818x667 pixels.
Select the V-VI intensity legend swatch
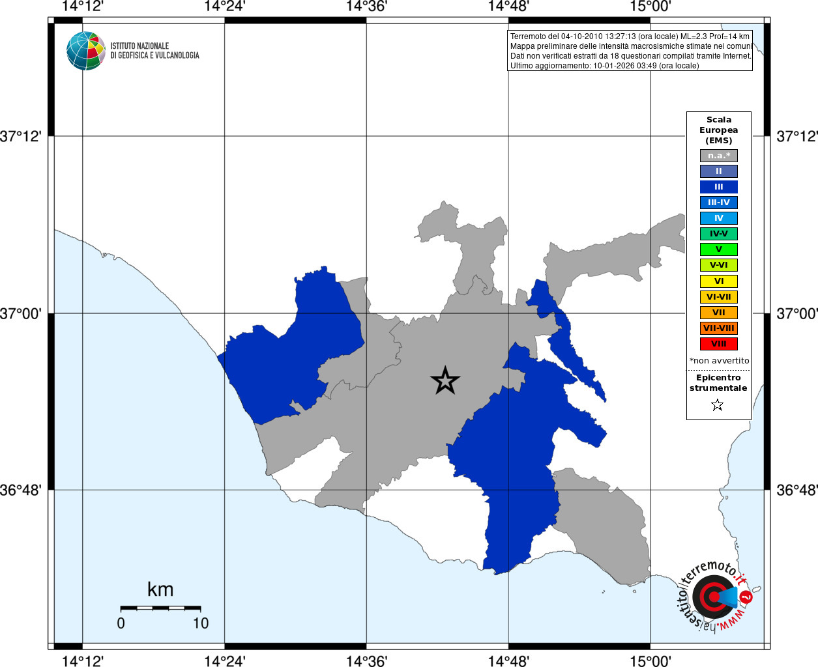719,265
